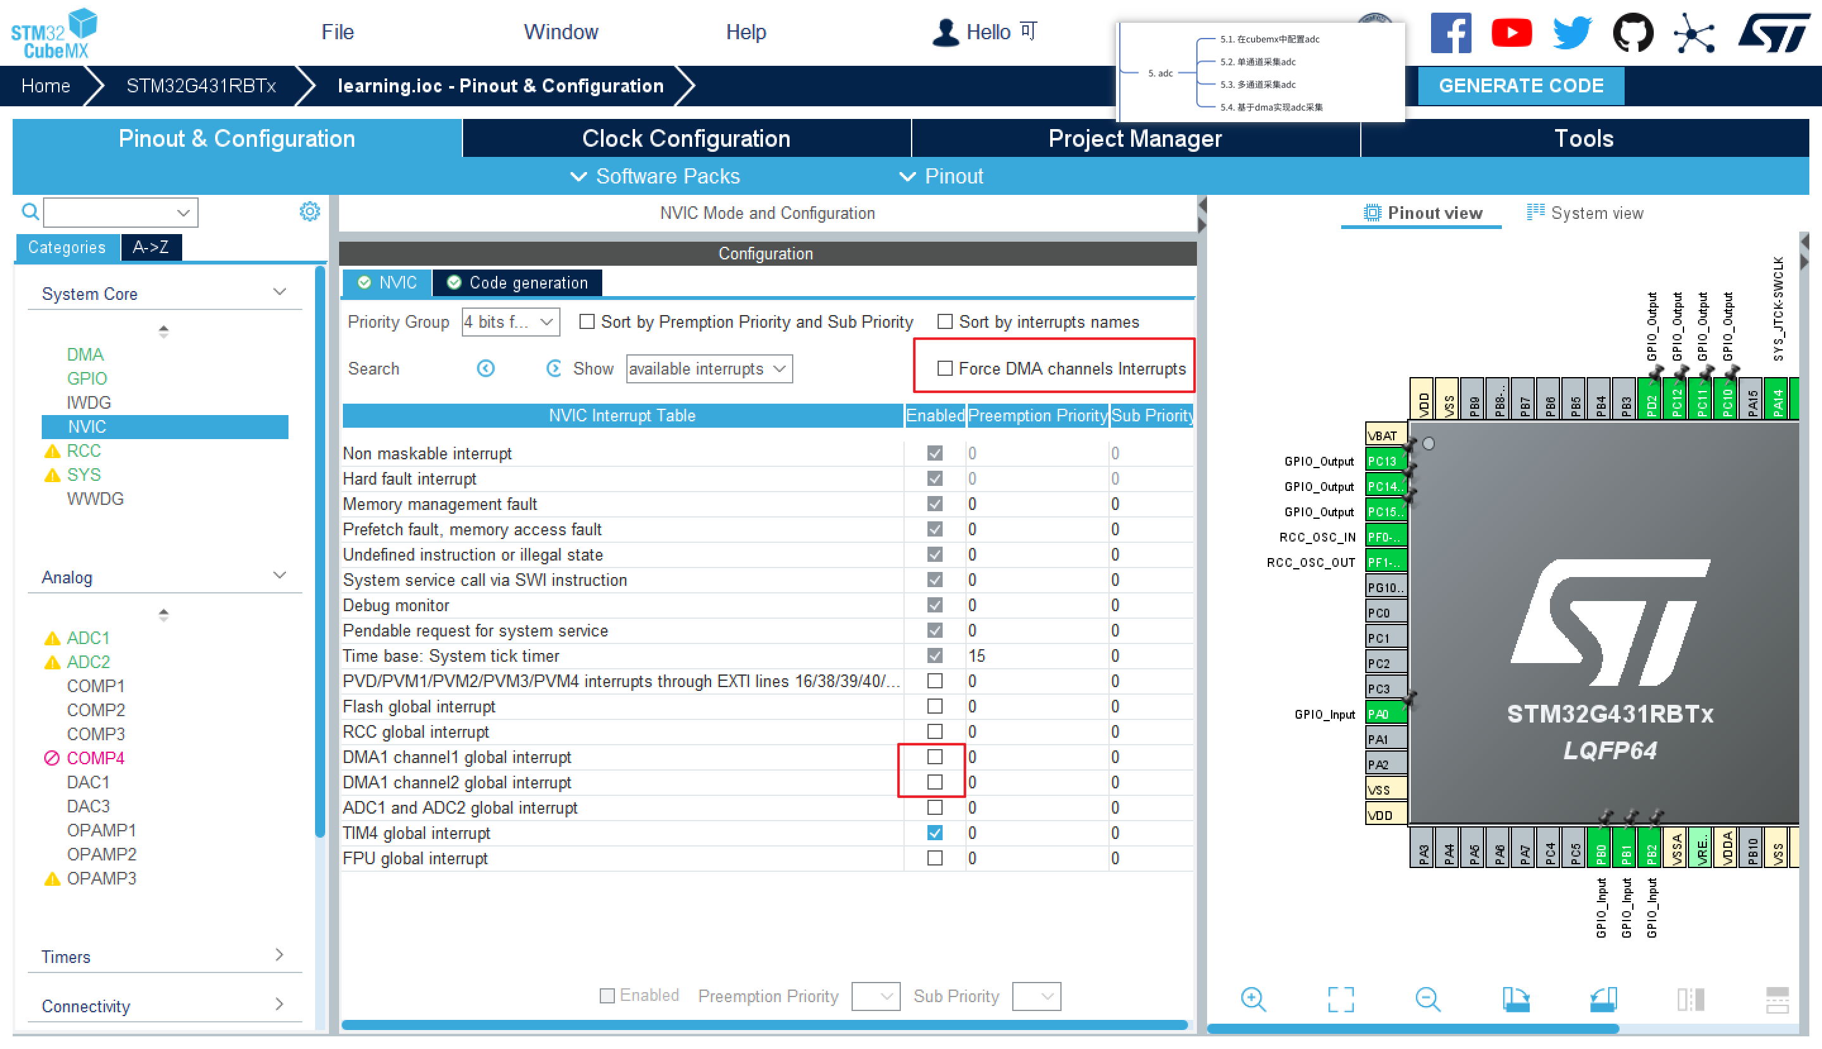
Task: Click Home in the breadcrumb
Action: pyautogui.click(x=46, y=86)
